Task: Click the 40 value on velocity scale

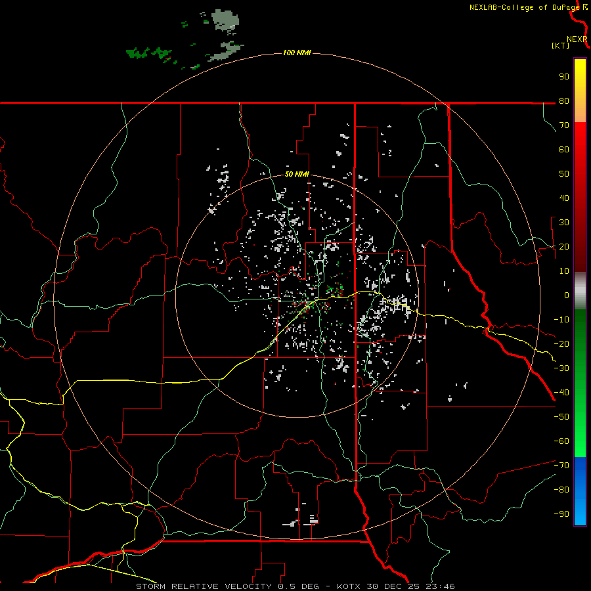Action: pyautogui.click(x=564, y=198)
